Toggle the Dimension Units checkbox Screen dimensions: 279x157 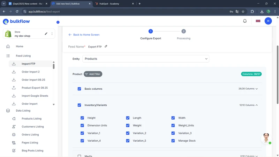(x=82, y=126)
